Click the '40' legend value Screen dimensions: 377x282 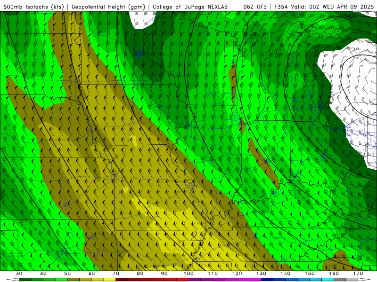(x=43, y=274)
